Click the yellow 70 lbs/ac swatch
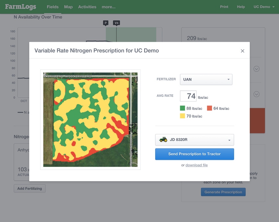 click(x=182, y=116)
